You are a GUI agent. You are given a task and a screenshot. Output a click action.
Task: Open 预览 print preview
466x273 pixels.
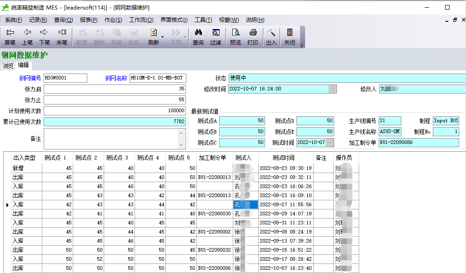pos(236,37)
